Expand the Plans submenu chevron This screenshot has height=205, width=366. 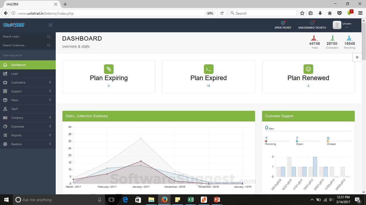50,100
